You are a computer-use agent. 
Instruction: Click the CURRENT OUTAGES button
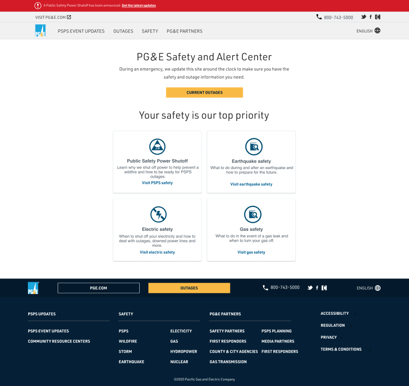click(204, 93)
